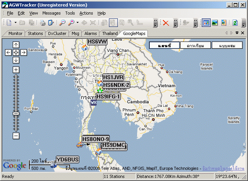Click the map zoom slider handle
The width and height of the screenshot is (248, 181).
tap(16, 114)
